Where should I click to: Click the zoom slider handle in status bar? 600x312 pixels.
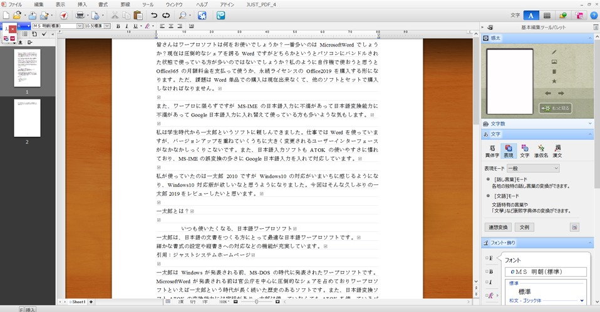point(256,302)
